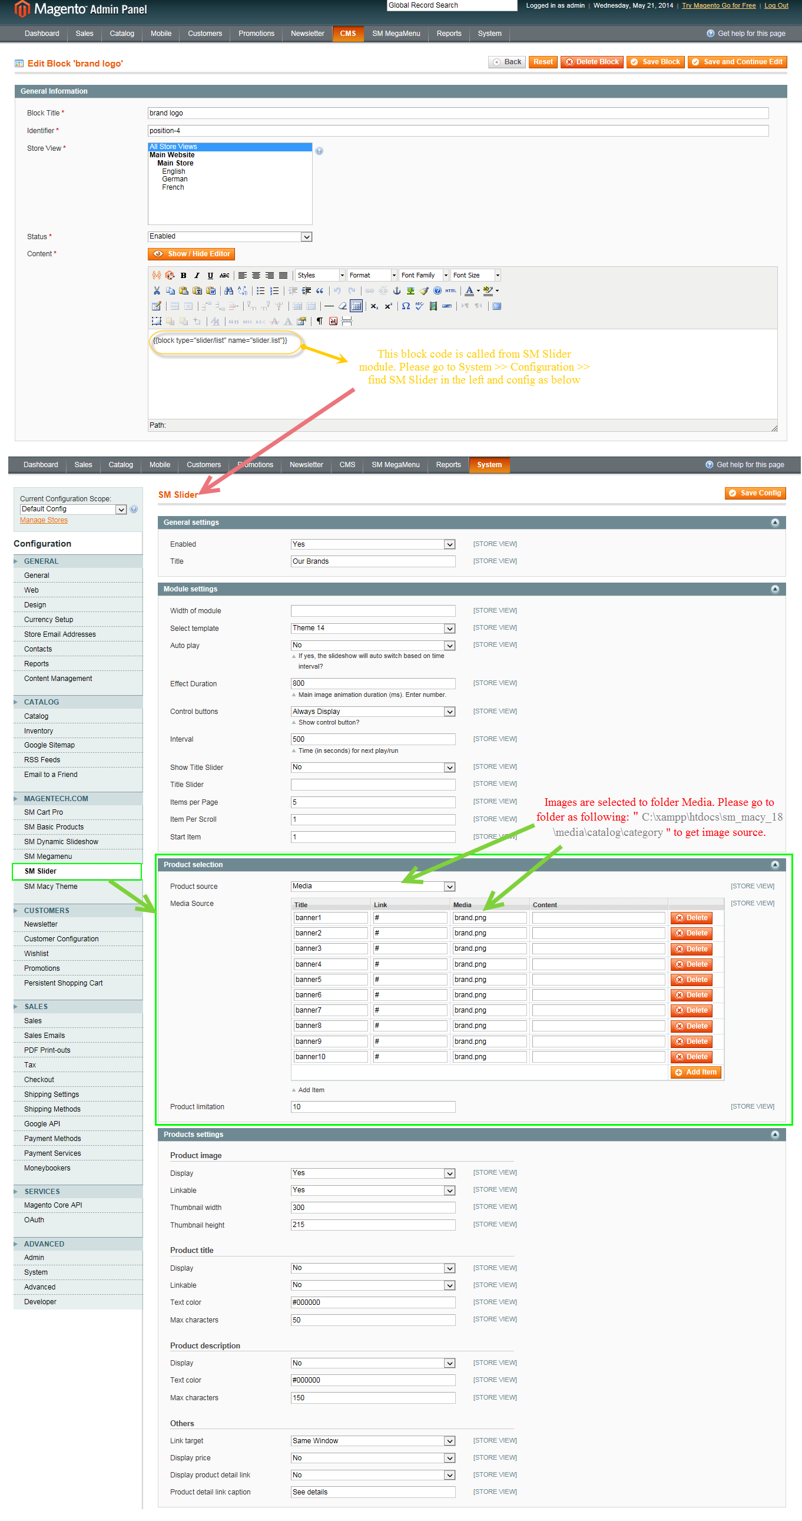
Task: Click the Delete Block button
Action: point(592,62)
